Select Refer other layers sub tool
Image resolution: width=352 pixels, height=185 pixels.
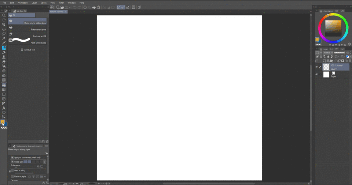[x=27, y=28]
